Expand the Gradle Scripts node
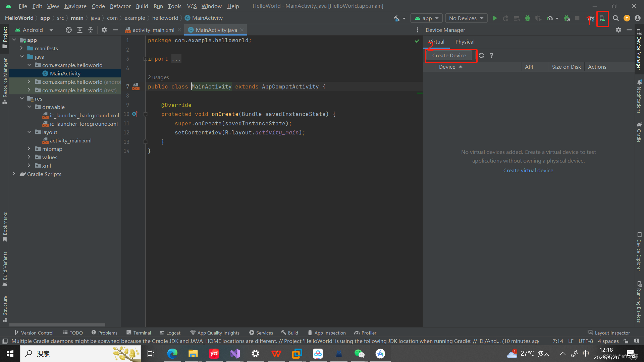This screenshot has height=362, width=644. 14,174
